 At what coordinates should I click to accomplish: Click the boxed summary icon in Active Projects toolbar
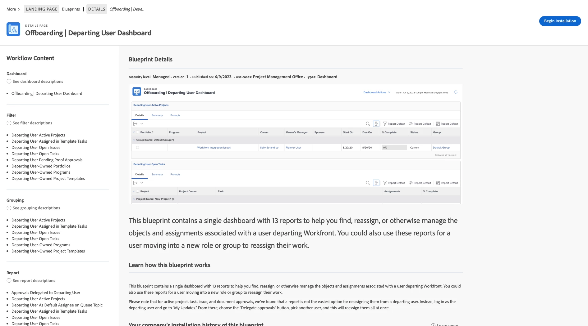(x=376, y=124)
